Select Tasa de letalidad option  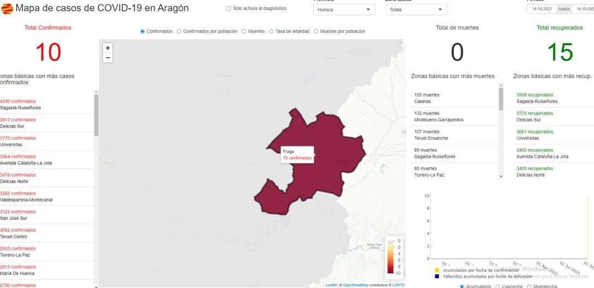[x=272, y=32]
